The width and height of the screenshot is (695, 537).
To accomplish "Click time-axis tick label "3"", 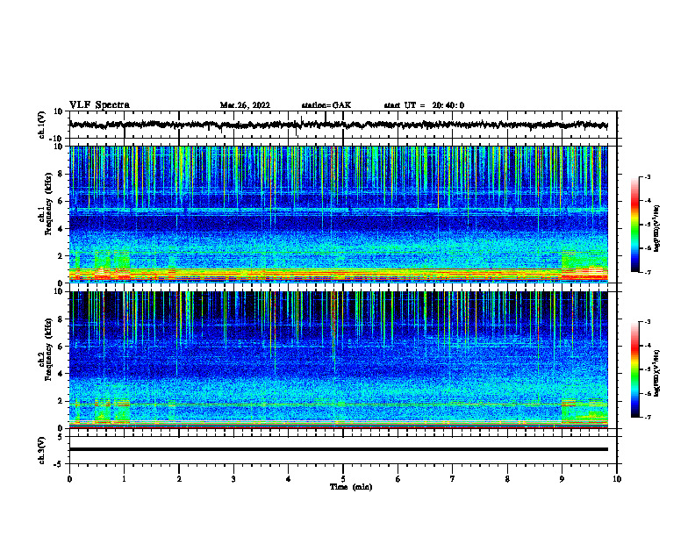I will tap(233, 479).
